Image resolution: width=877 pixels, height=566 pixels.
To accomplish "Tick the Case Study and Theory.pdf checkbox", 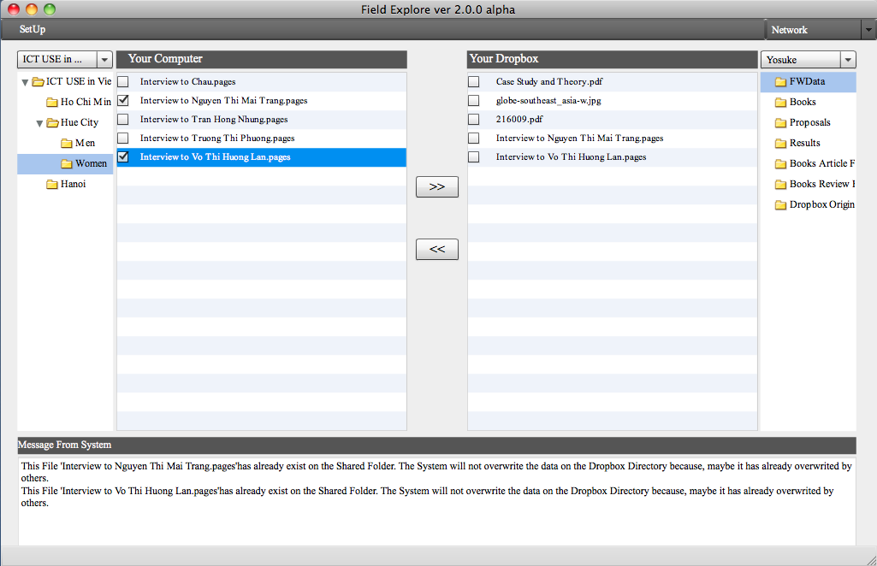I will pyautogui.click(x=473, y=82).
